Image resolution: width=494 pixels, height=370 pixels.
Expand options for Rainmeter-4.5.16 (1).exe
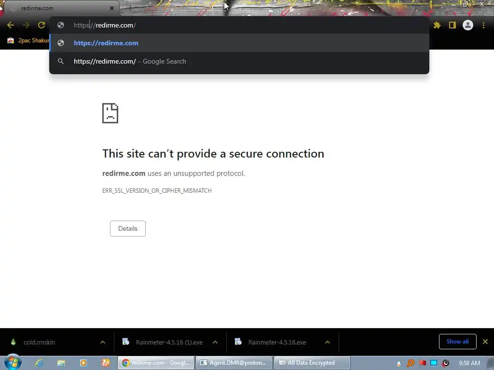[x=215, y=342]
